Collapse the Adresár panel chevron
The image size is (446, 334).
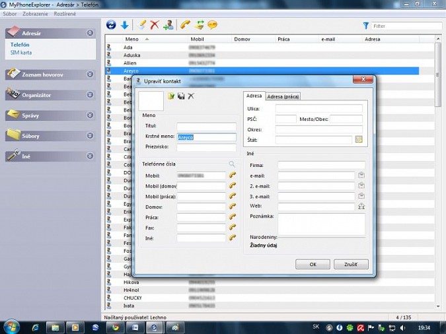point(90,33)
